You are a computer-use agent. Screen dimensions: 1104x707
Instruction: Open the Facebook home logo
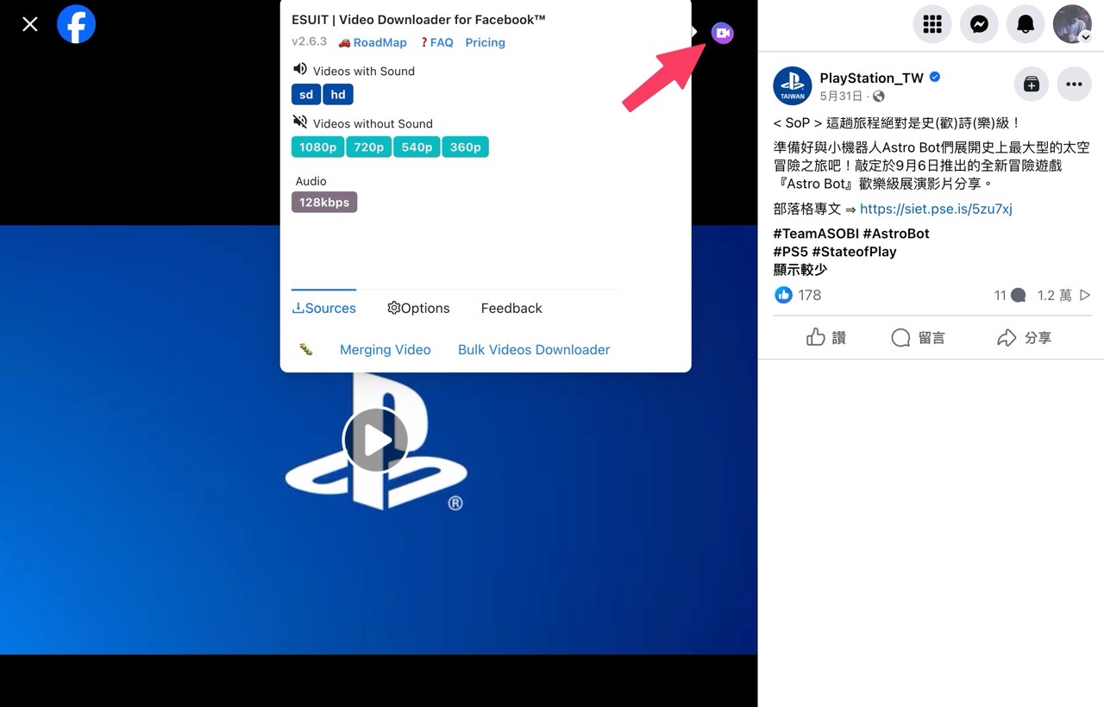(x=76, y=24)
